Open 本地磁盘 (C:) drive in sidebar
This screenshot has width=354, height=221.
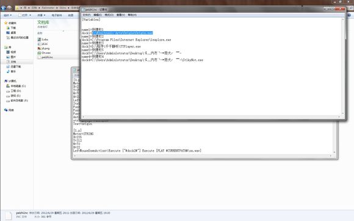(x=16, y=86)
